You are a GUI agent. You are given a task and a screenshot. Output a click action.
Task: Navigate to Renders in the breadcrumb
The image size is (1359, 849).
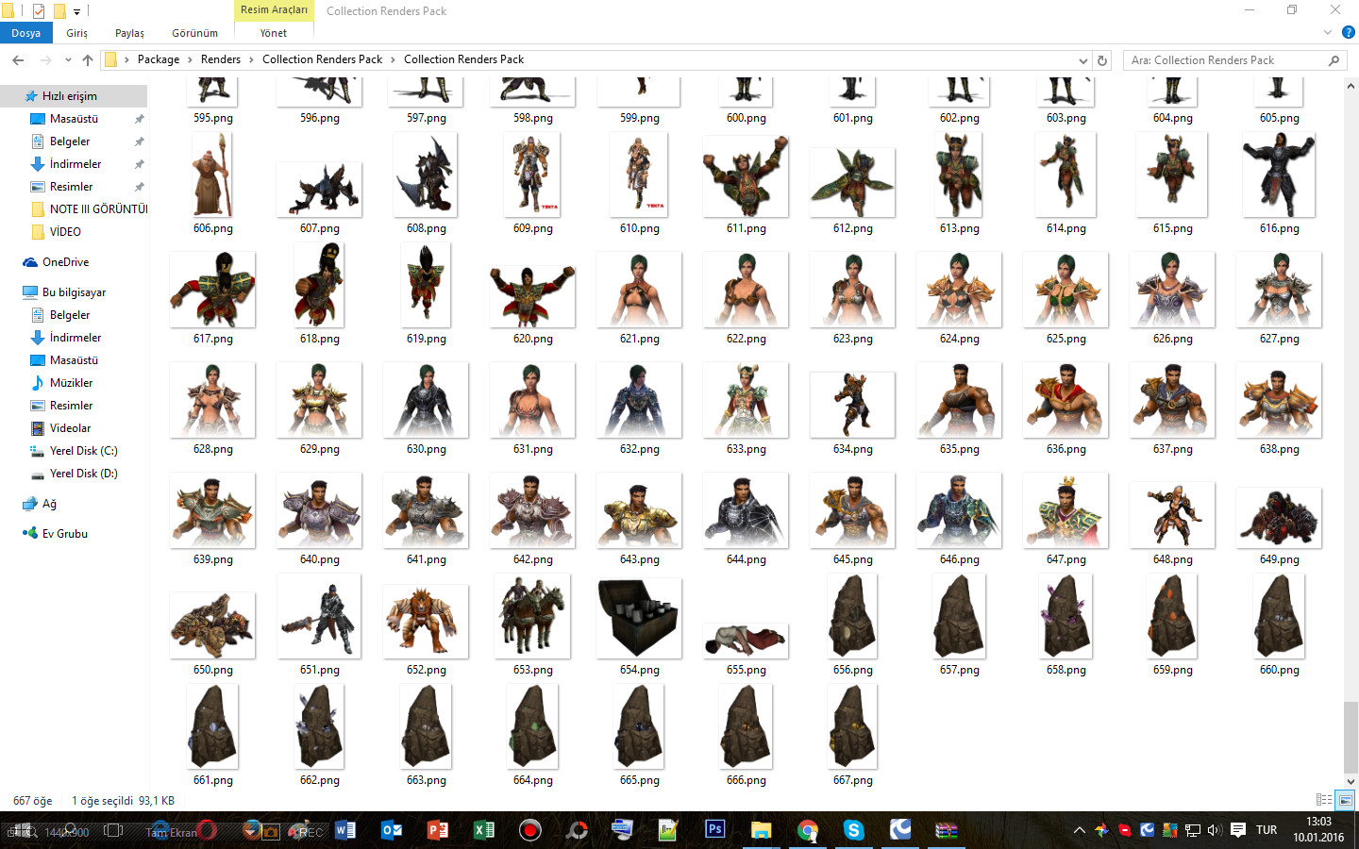pos(221,59)
